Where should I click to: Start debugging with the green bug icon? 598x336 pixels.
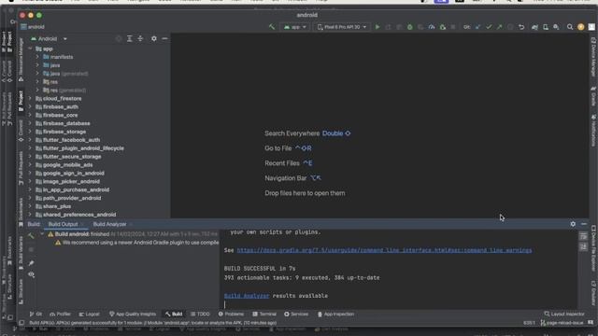410,27
